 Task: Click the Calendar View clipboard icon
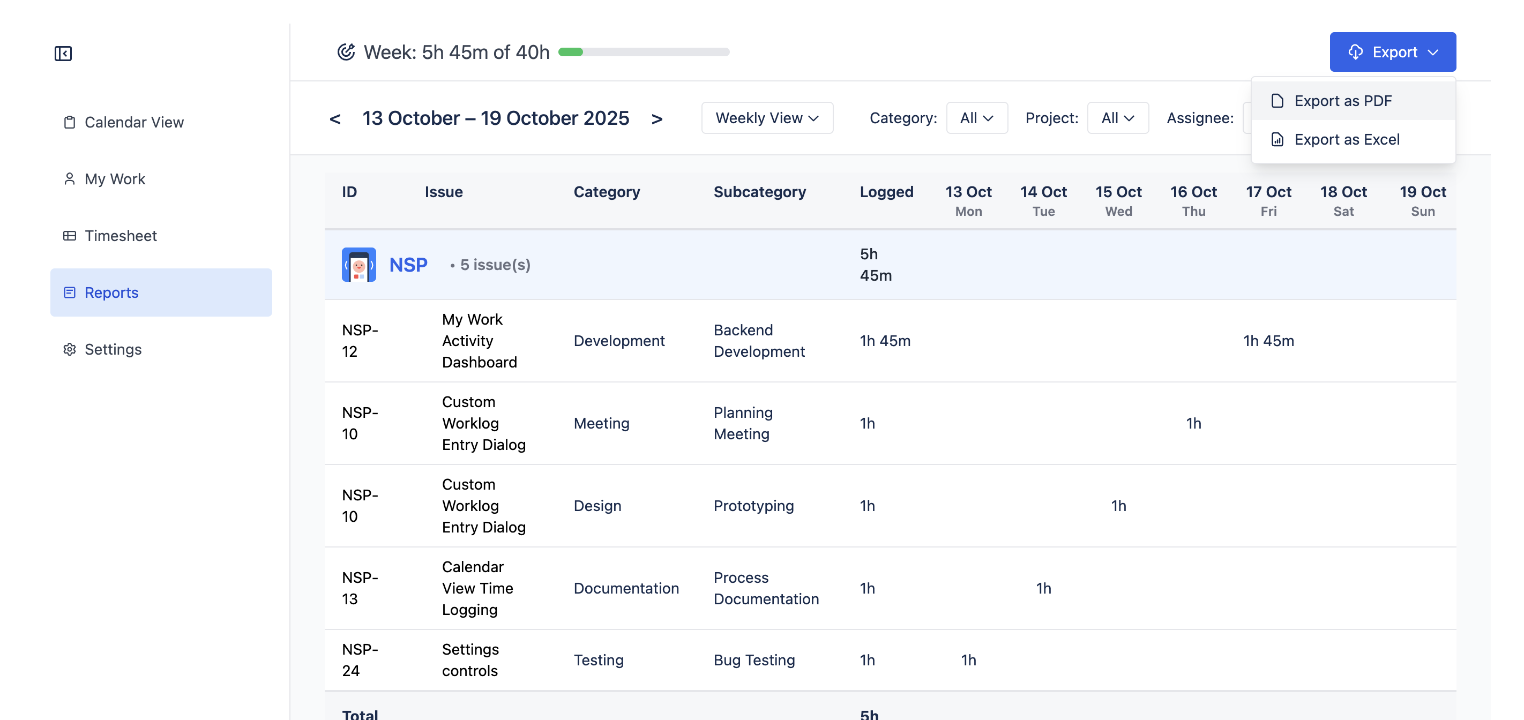coord(69,122)
